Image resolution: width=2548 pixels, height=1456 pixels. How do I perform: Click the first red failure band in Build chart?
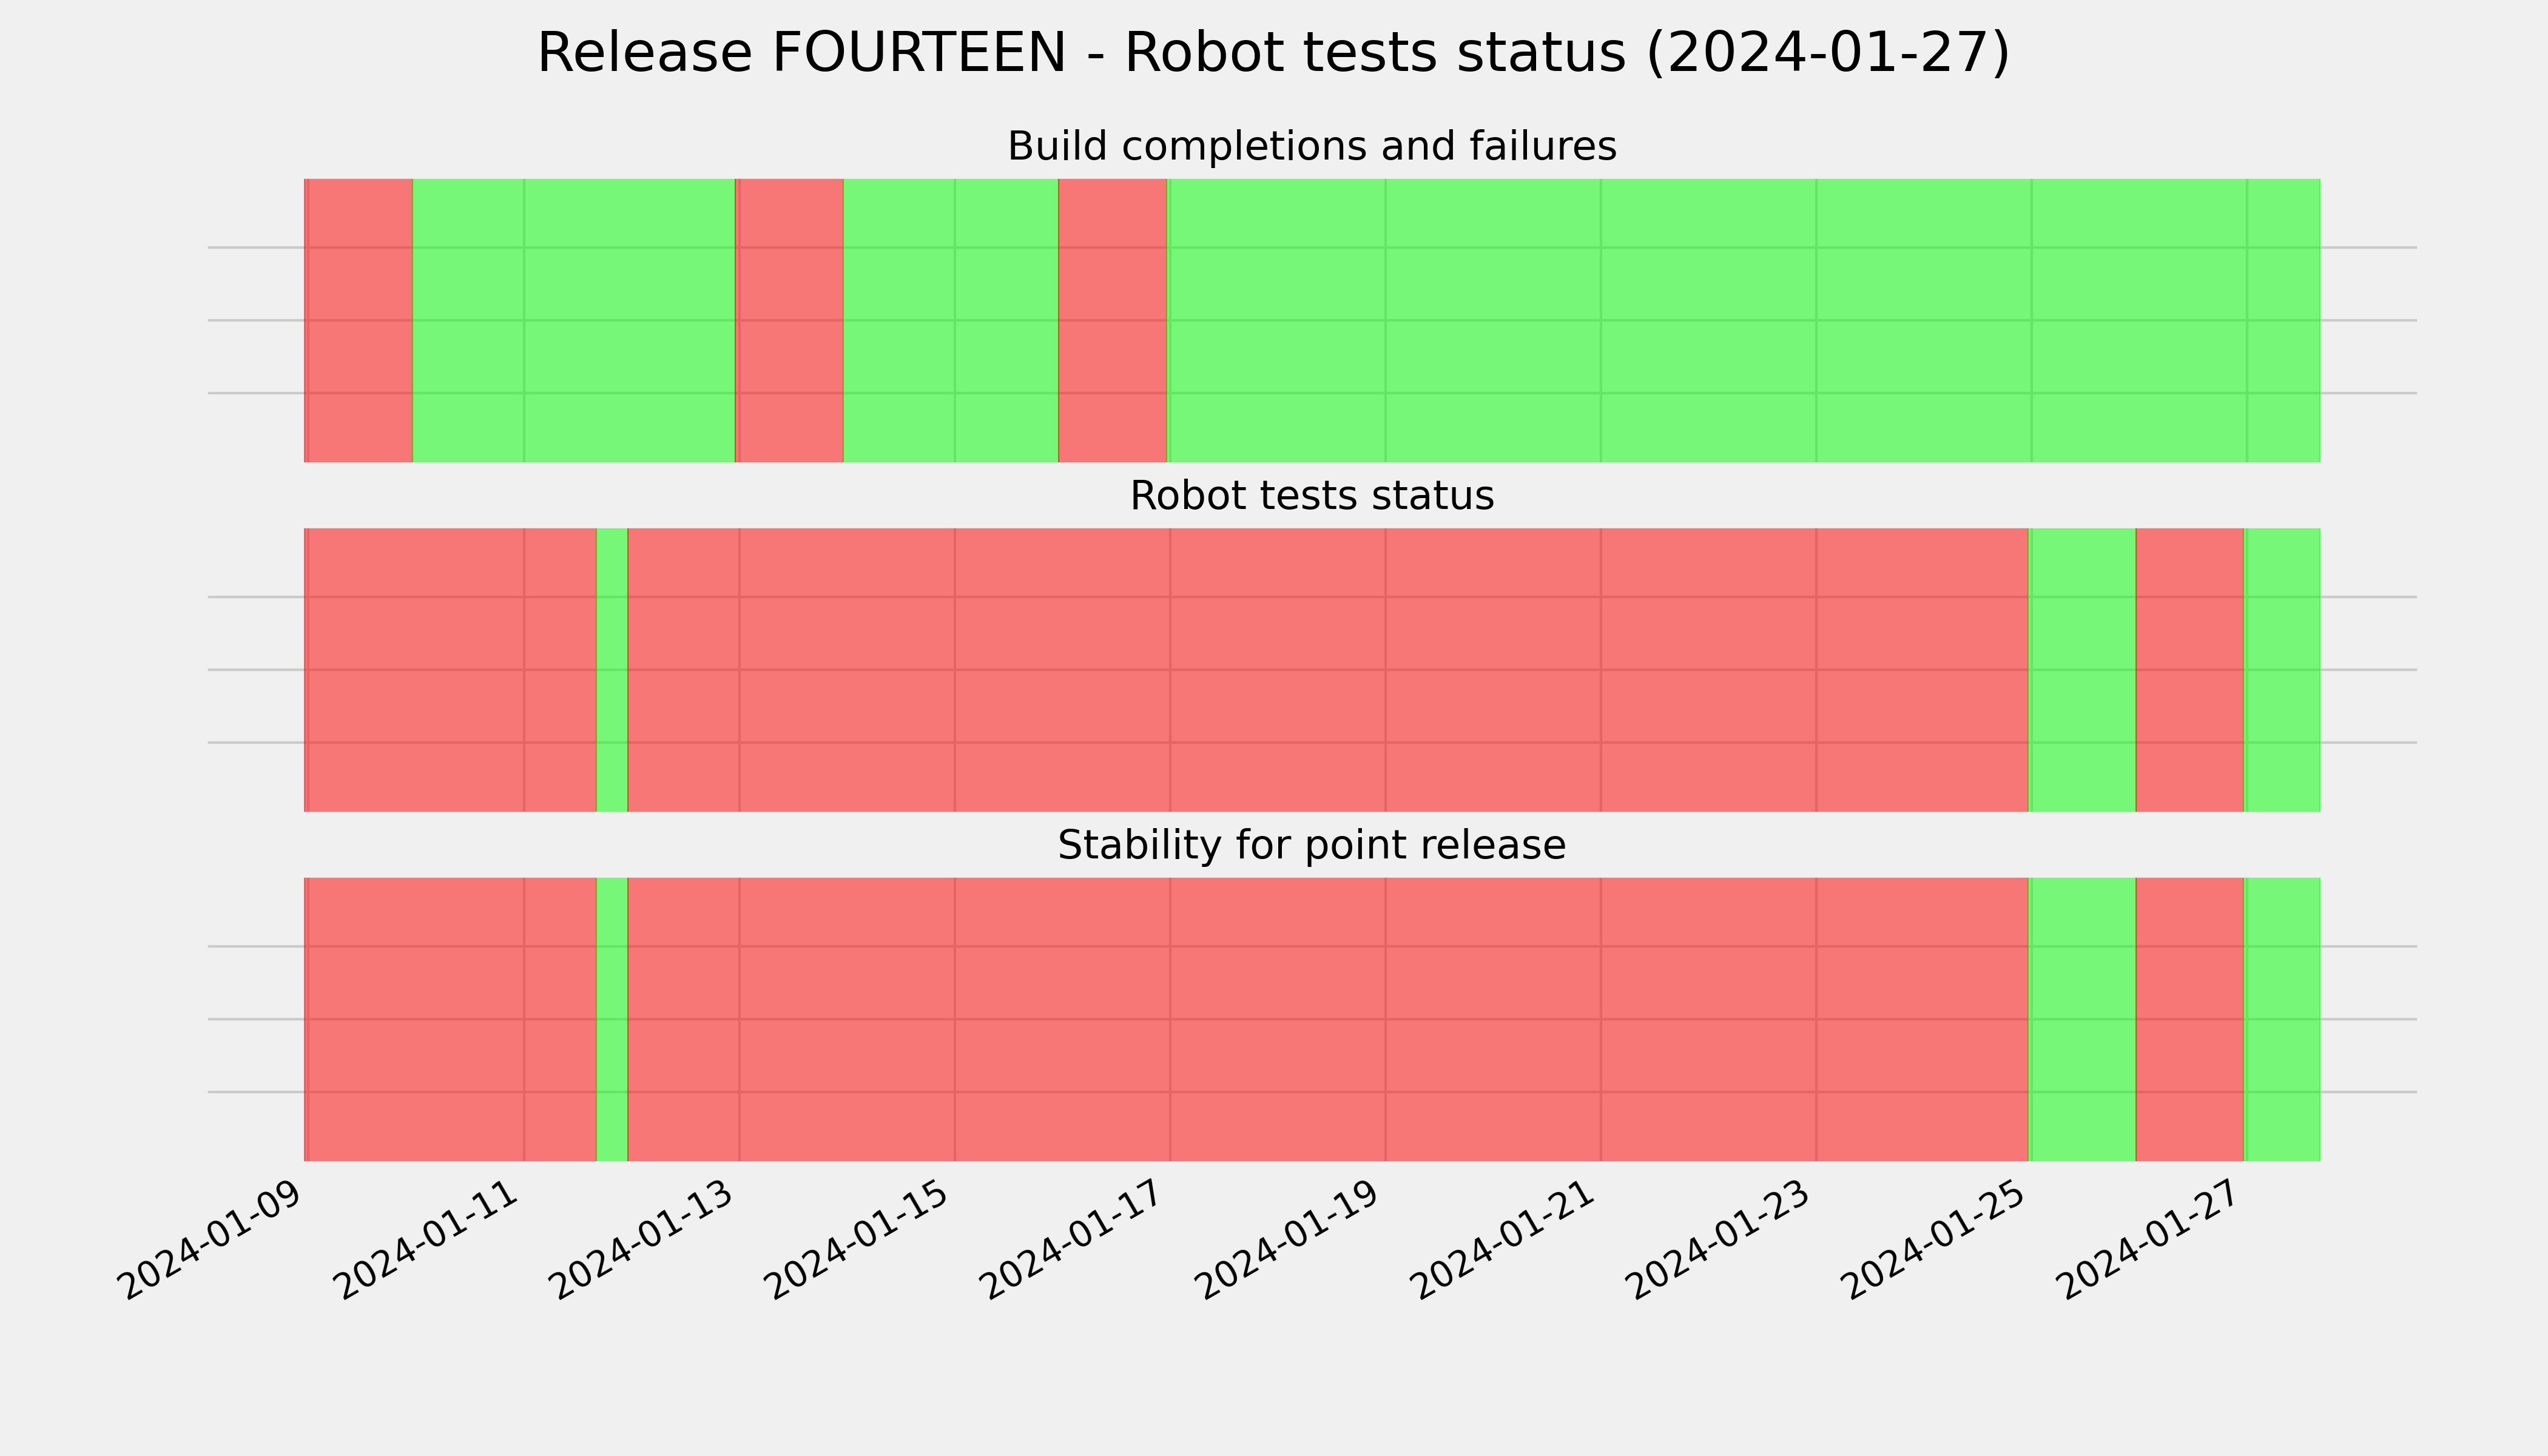point(358,320)
